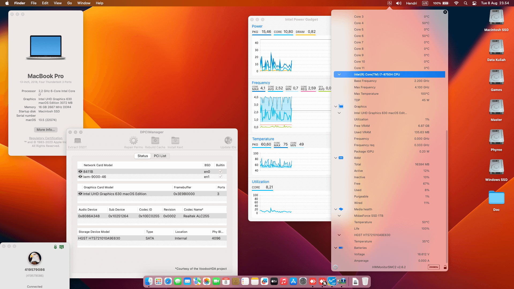Open Launchpad from the Dock
The width and height of the screenshot is (514, 289).
pos(158,281)
